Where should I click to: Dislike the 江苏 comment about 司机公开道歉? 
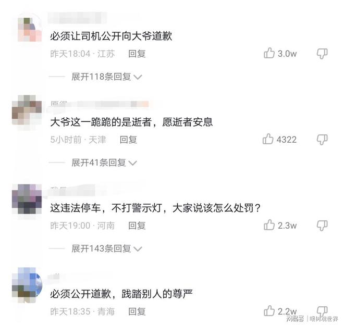[x=322, y=54]
